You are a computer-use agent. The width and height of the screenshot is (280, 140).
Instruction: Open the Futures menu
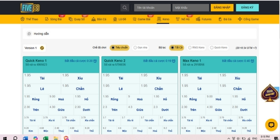pyautogui.click(x=204, y=19)
